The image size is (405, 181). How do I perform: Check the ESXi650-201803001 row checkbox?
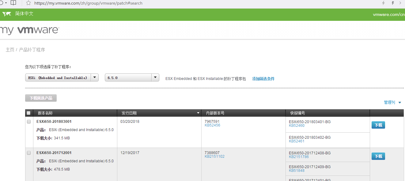29,122
